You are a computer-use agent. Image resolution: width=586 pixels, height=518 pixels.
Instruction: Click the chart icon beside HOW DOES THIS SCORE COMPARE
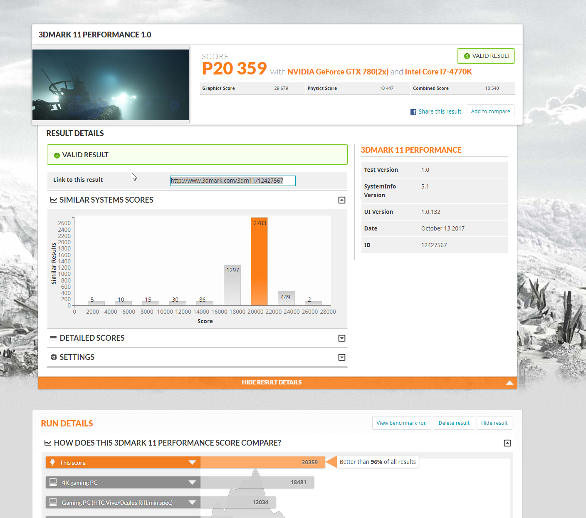click(48, 443)
